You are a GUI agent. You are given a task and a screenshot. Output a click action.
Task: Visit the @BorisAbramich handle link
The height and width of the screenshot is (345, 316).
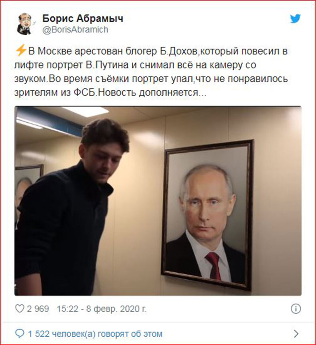[75, 29]
